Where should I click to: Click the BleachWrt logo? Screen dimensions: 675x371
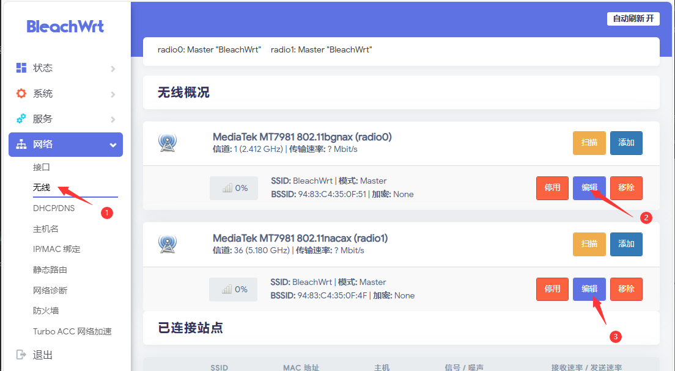[65, 26]
